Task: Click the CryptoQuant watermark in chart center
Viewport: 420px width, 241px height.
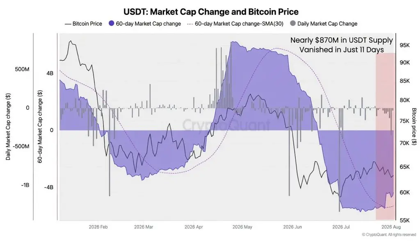Action: tap(226, 125)
